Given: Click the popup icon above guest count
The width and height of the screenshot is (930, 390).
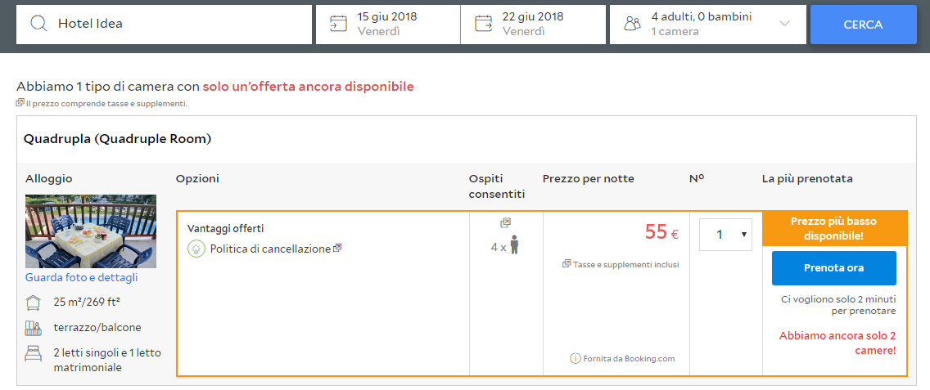Looking at the screenshot, I should 505,222.
